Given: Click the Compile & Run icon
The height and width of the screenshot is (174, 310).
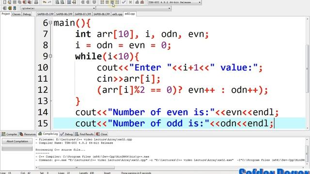Looking at the screenshot, I should pyautogui.click(x=112, y=2).
